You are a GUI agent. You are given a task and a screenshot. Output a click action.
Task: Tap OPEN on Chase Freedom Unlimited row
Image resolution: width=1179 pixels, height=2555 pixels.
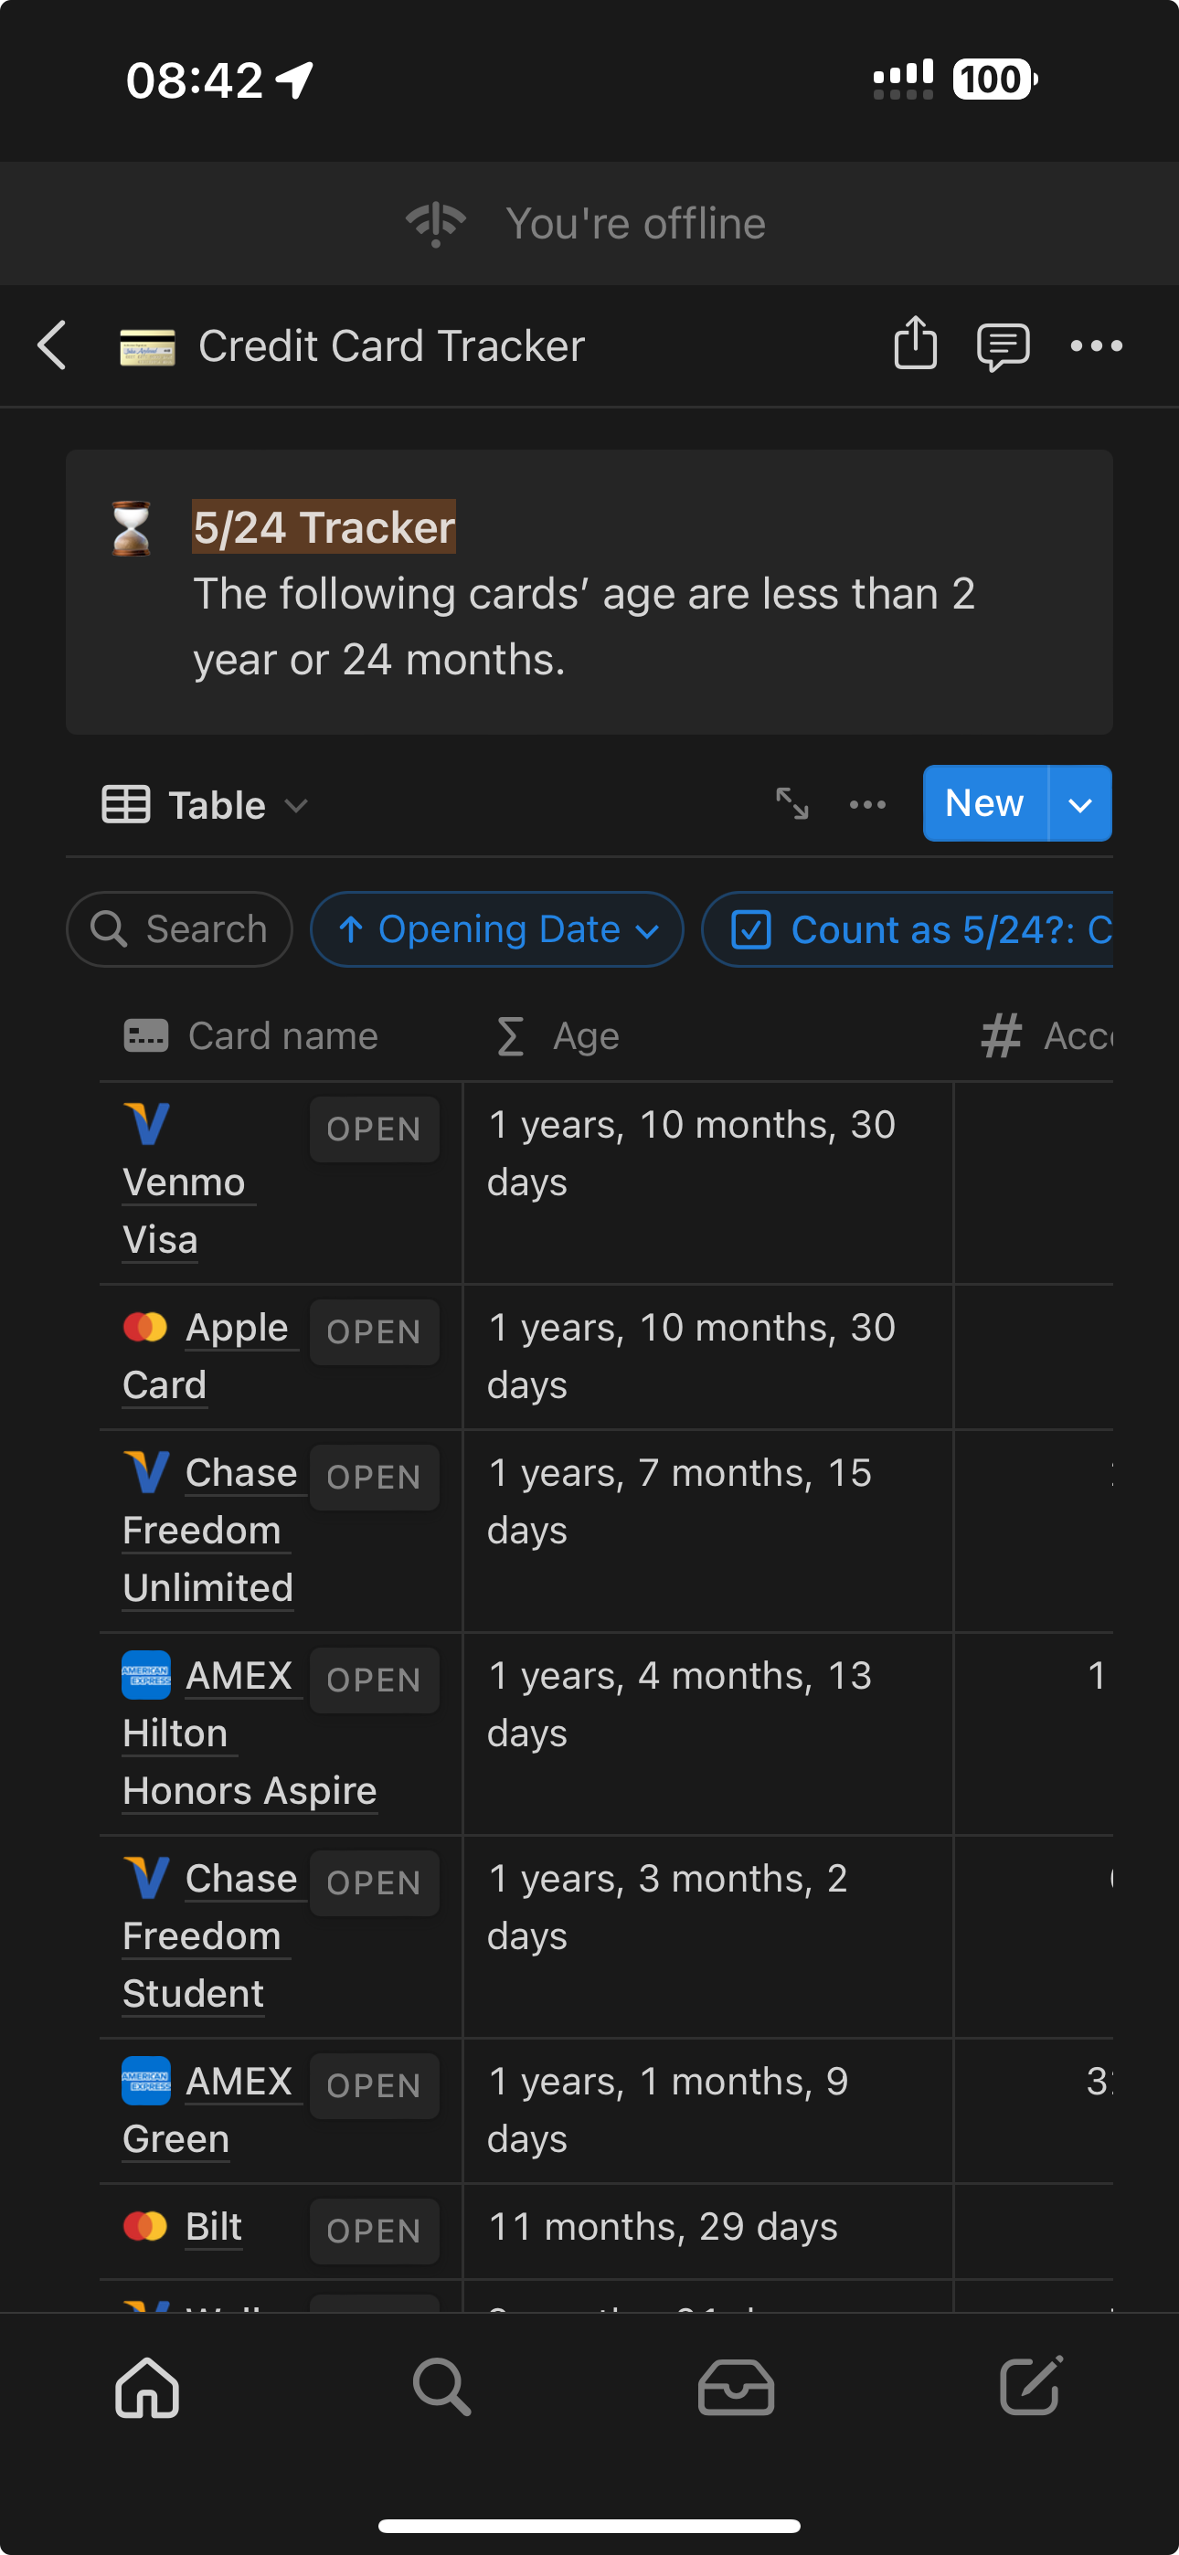click(374, 1477)
